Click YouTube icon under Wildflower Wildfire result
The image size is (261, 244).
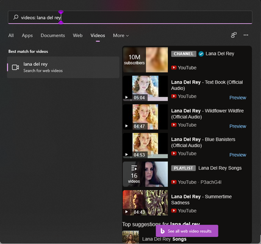[x=174, y=125]
